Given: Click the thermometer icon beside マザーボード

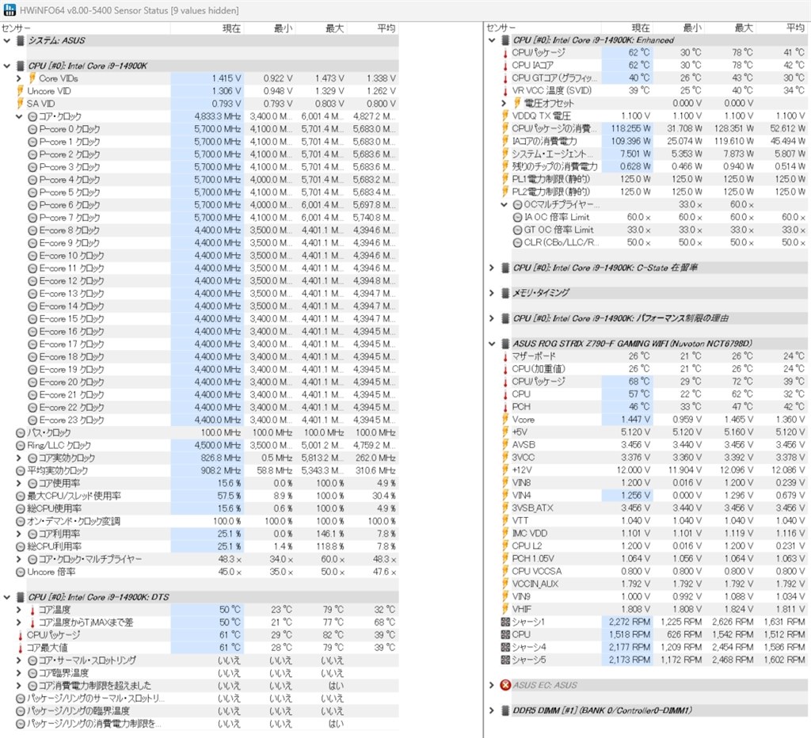Looking at the screenshot, I should pyautogui.click(x=505, y=356).
